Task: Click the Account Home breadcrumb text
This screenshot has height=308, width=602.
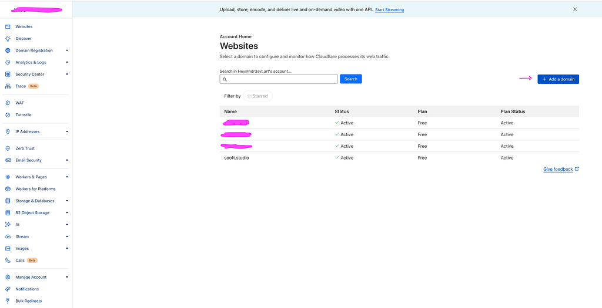Action: pos(235,36)
